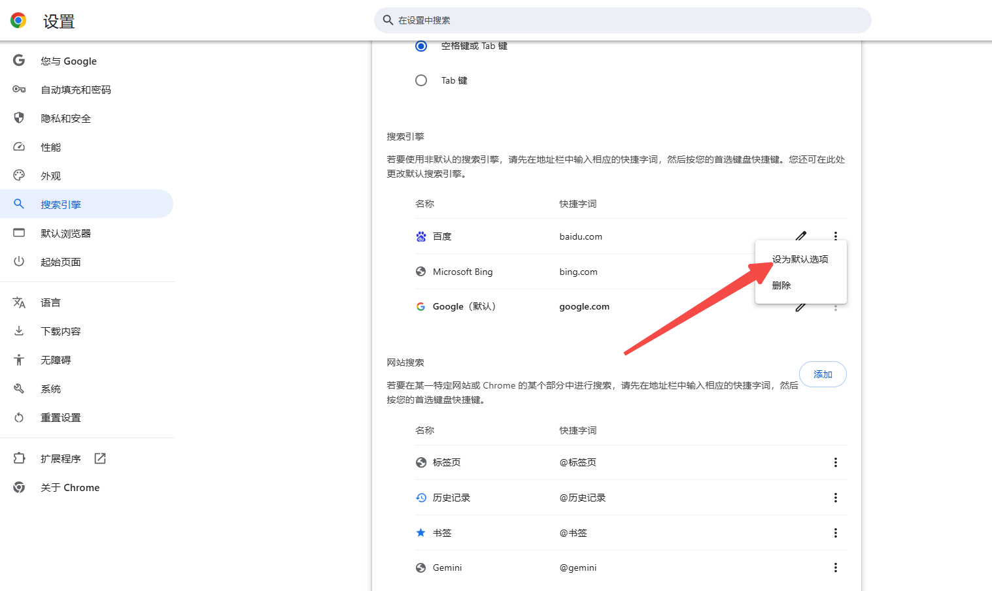Click the shield icon for privacy and security
Image resolution: width=992 pixels, height=591 pixels.
point(19,118)
